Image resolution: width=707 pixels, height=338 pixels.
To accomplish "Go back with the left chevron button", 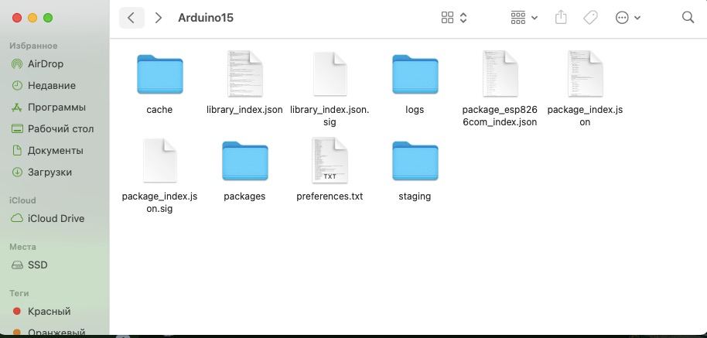I will tap(131, 18).
